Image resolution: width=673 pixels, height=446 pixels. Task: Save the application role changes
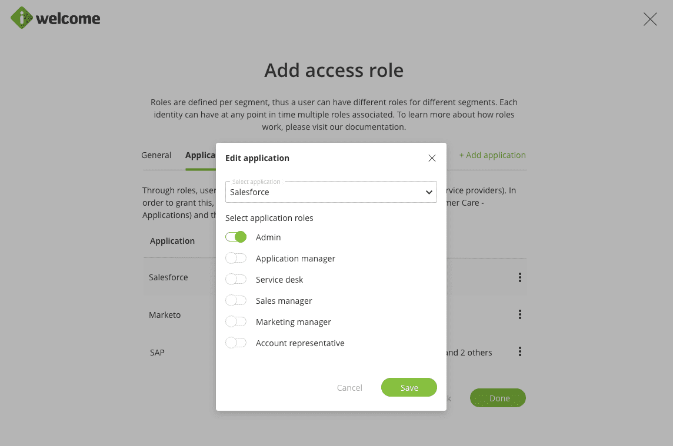click(x=409, y=388)
